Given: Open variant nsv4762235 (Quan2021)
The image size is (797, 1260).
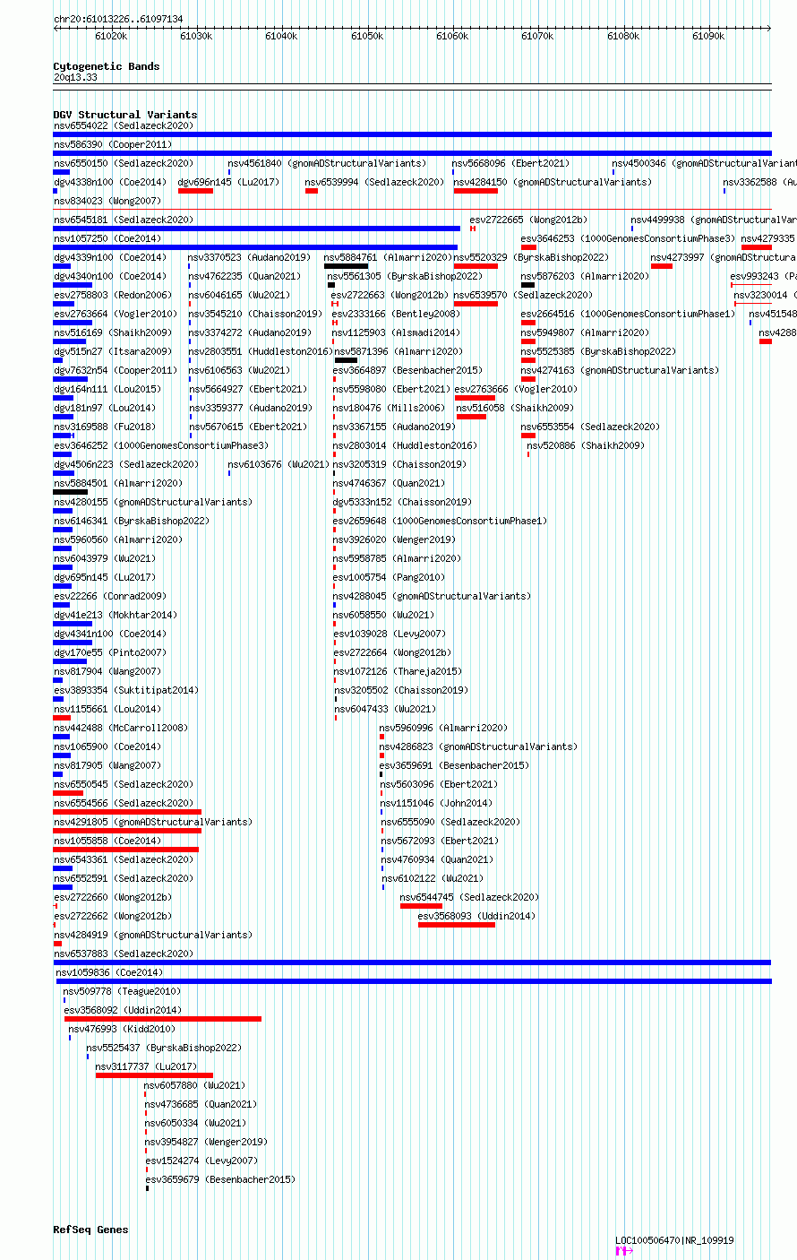Looking at the screenshot, I should pos(244,276).
